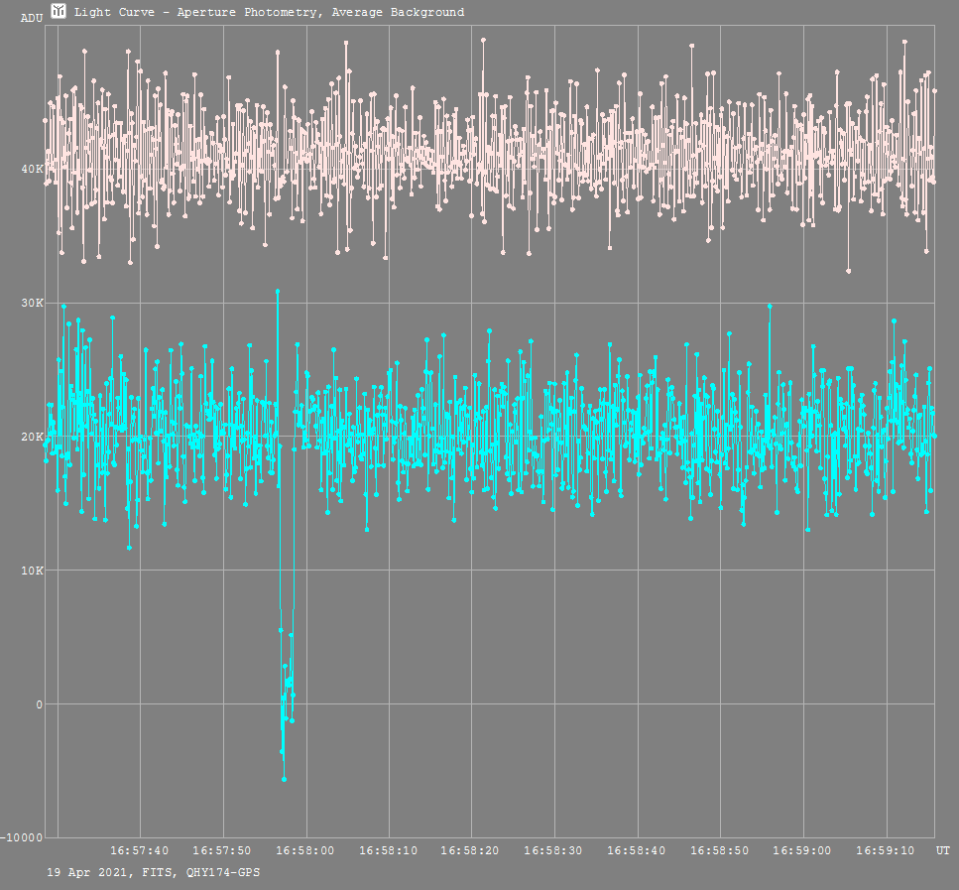
Task: Click the 16:58:20 time label
Action: (470, 850)
